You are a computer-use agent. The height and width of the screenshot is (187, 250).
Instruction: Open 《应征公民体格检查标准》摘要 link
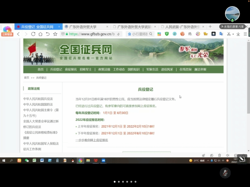coord(41,135)
